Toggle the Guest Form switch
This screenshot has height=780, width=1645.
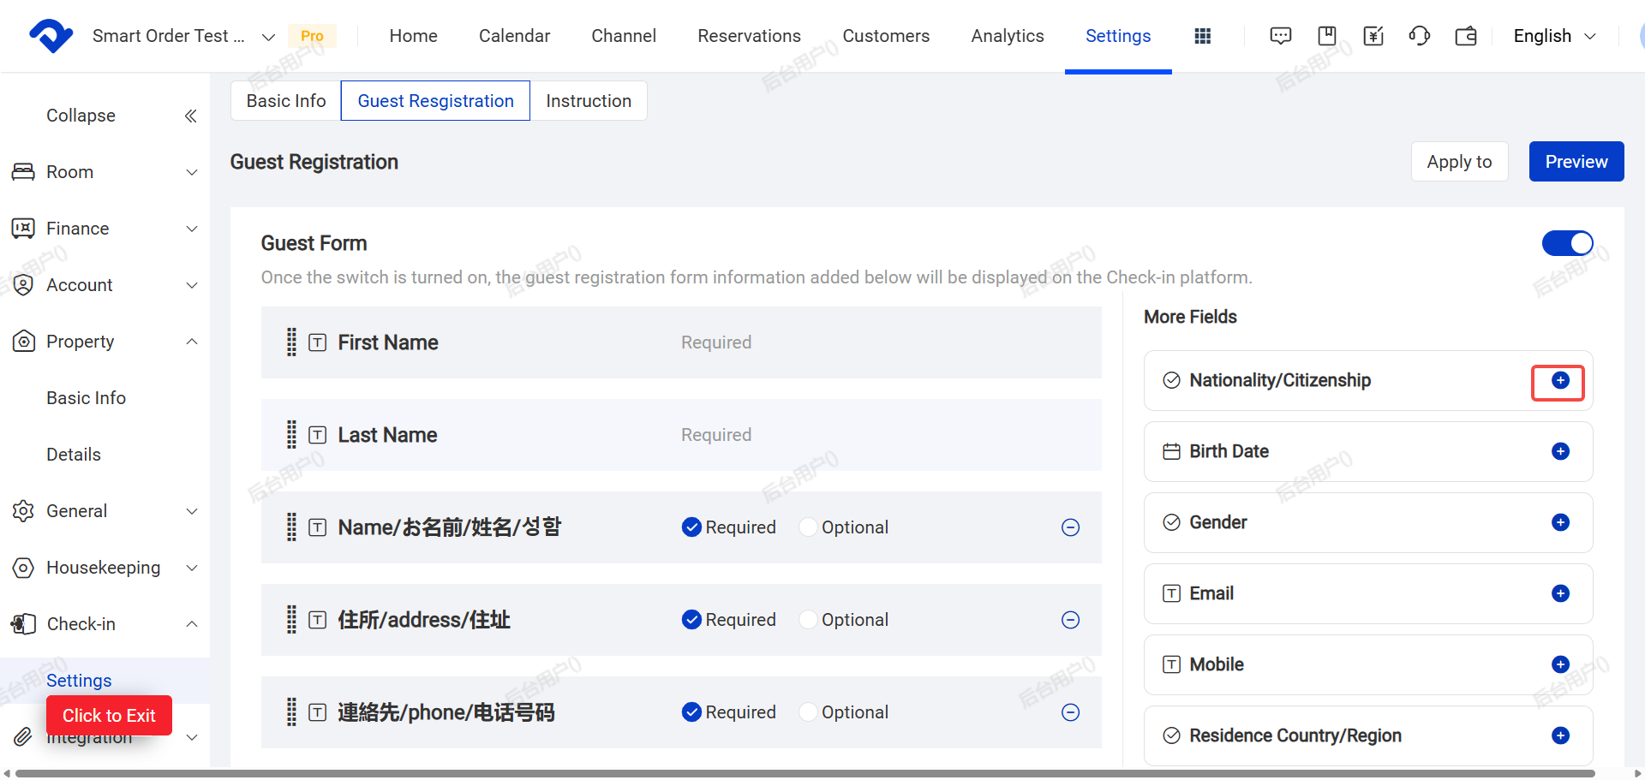tap(1567, 243)
